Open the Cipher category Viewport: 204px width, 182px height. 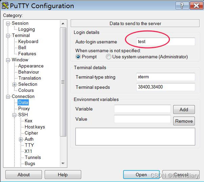pyautogui.click(x=31, y=133)
